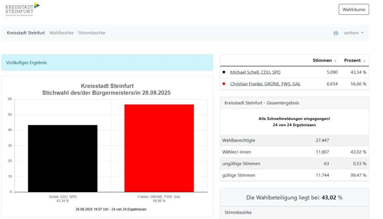Switch to Wahlbezirke tab

click(x=61, y=33)
